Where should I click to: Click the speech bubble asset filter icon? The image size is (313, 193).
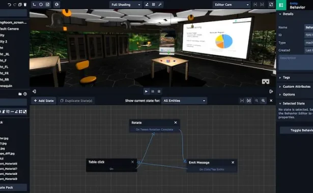[8, 112]
